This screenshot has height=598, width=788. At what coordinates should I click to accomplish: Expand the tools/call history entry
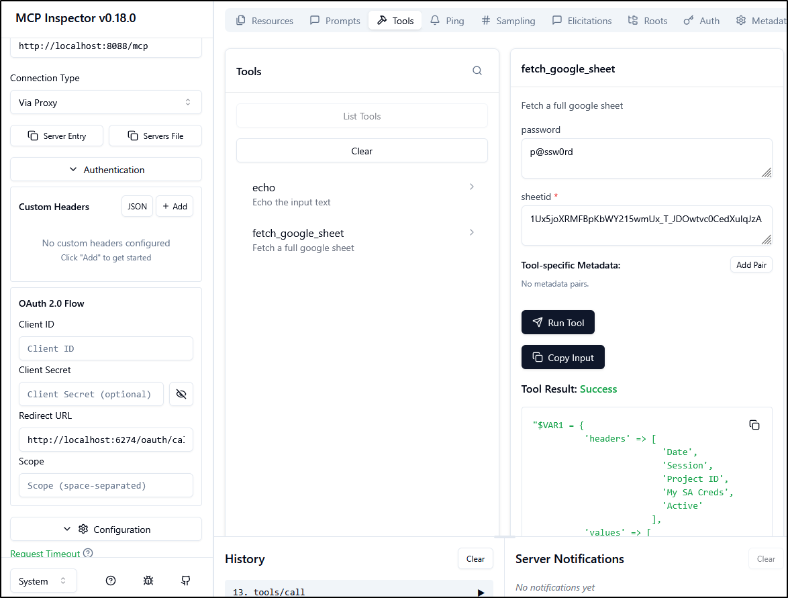pyautogui.click(x=480, y=592)
